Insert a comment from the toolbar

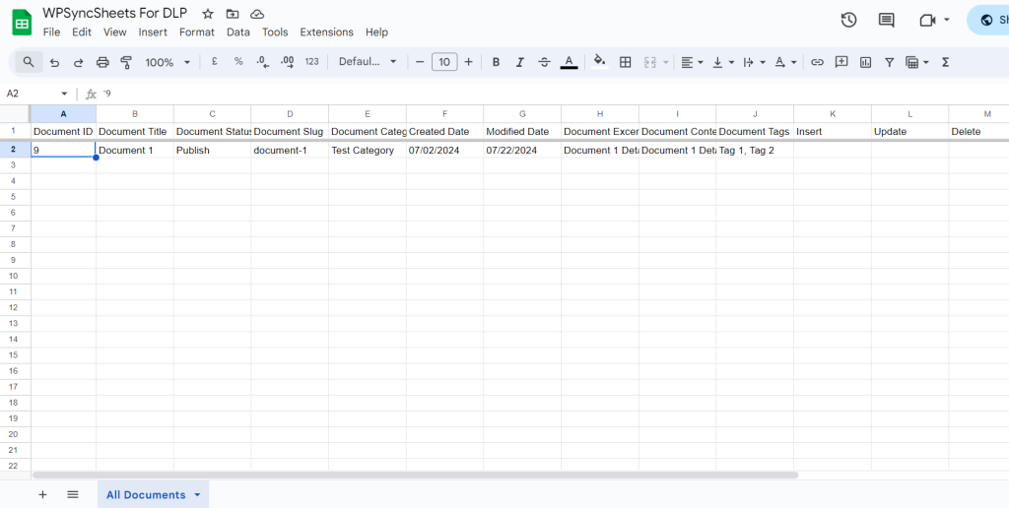tap(841, 62)
